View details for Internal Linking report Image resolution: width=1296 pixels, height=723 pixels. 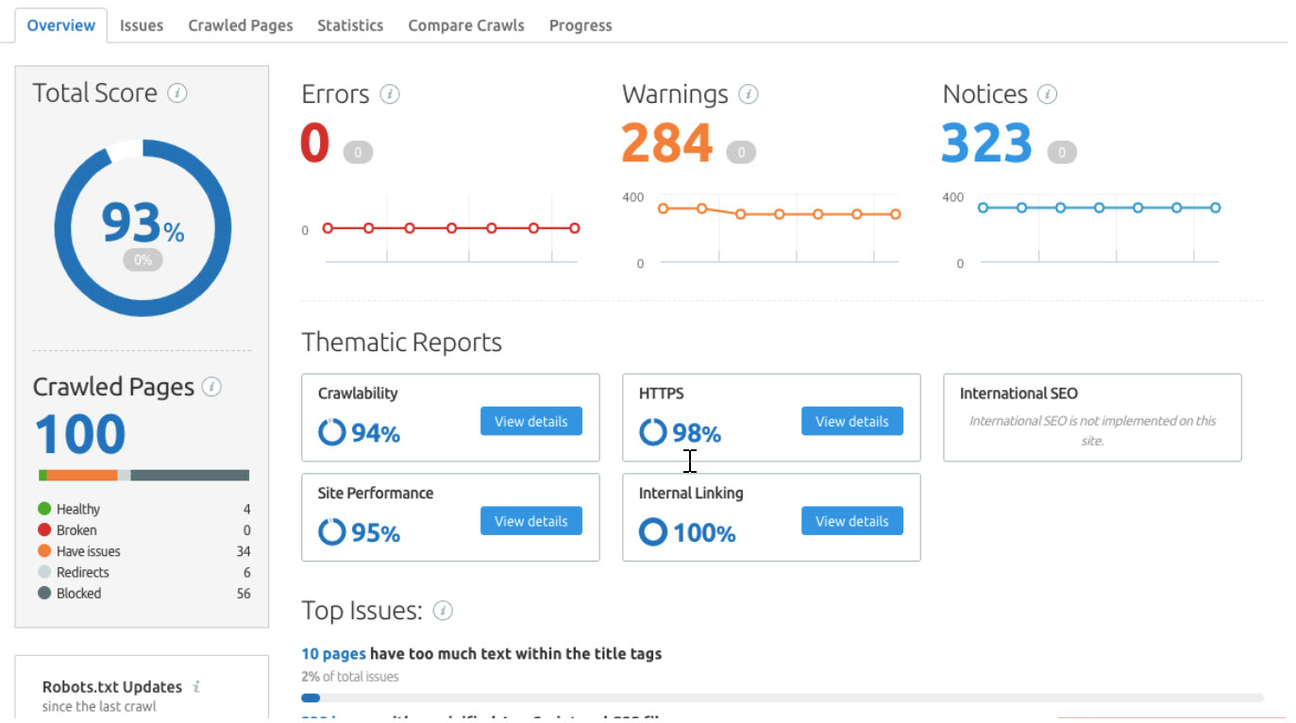click(x=851, y=521)
